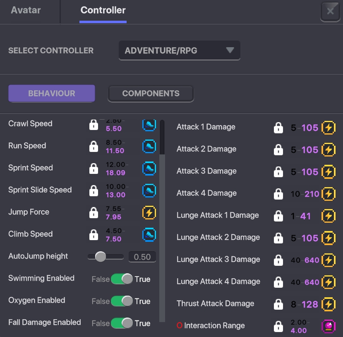Click the lightning icon for Lunge Attack 3 Damage
The image size is (343, 337).
pos(329,260)
